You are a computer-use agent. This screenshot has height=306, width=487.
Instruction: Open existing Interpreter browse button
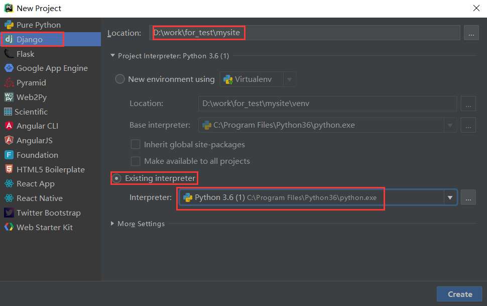[468, 197]
